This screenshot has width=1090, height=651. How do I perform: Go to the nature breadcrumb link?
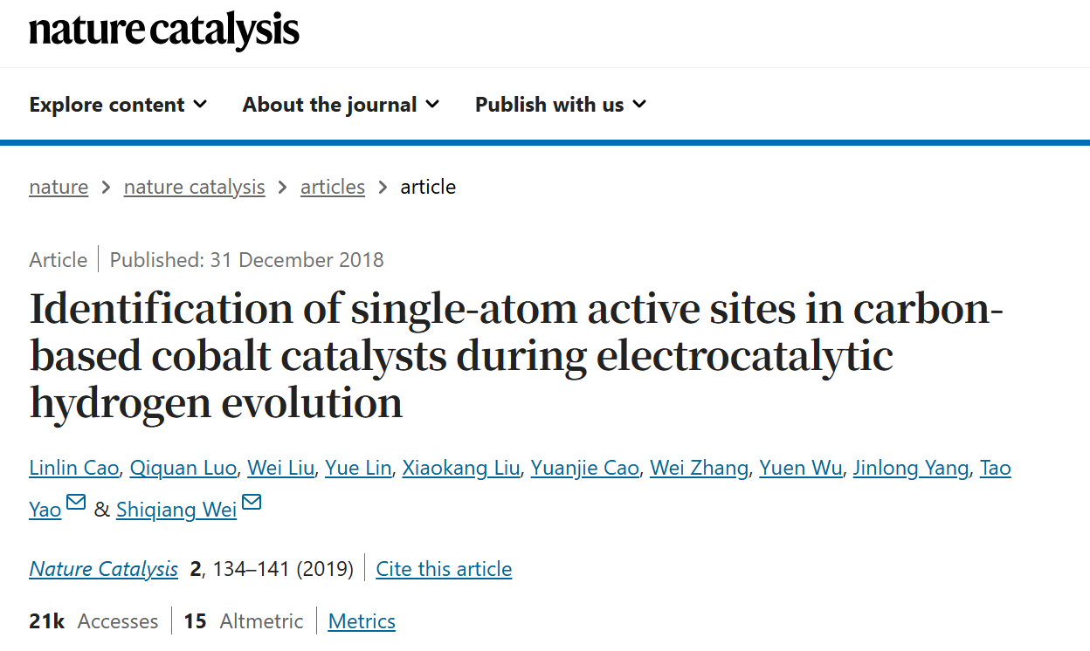click(59, 187)
